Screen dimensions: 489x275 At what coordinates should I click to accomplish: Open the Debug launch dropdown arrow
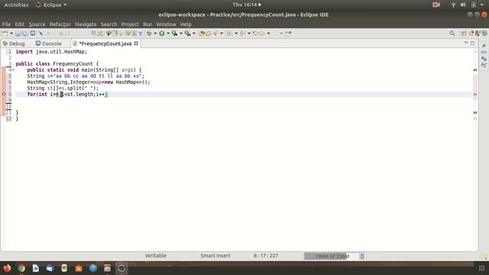[x=155, y=34]
